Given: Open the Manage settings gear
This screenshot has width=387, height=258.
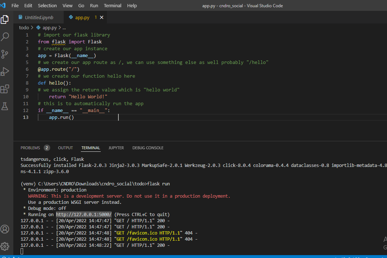Looking at the screenshot, I should pyautogui.click(x=5, y=246).
